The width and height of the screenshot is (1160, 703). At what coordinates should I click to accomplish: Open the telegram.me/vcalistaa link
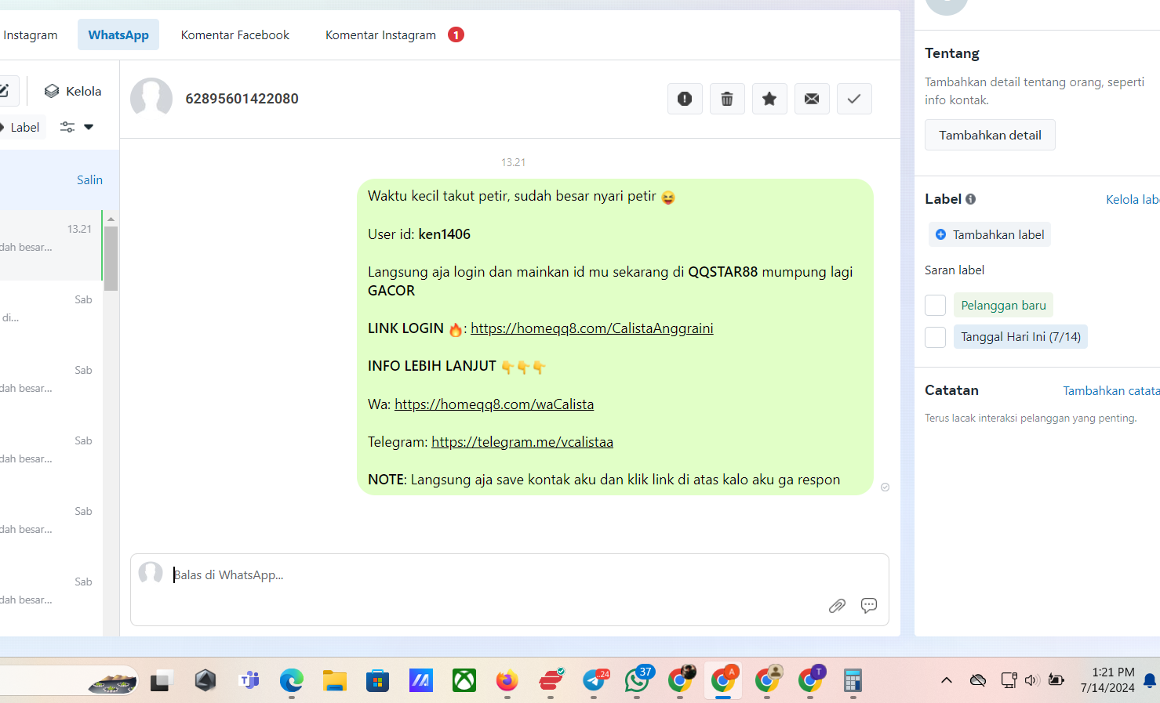522,442
